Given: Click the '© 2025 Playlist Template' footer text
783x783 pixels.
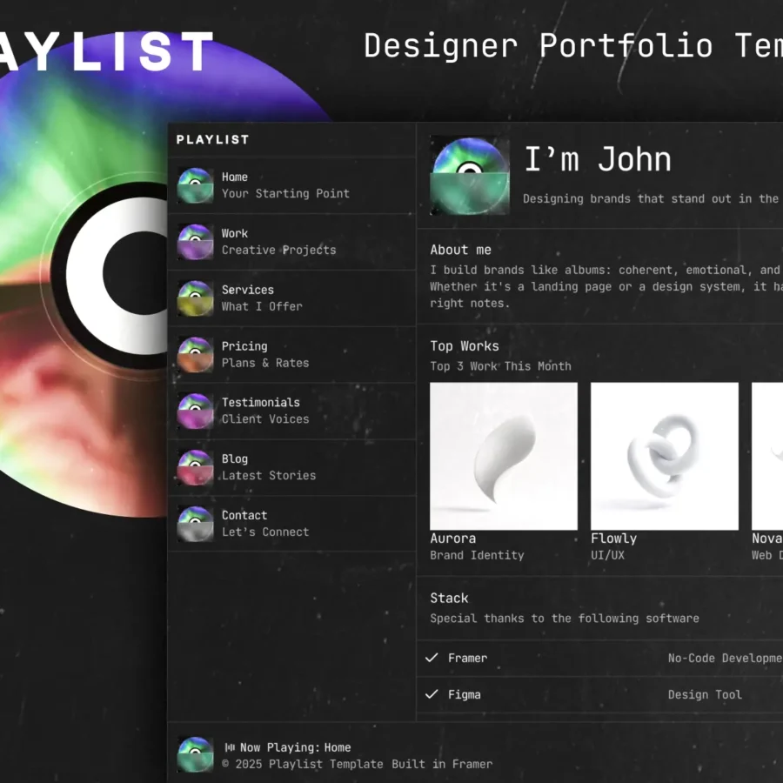Looking at the screenshot, I should pyautogui.click(x=302, y=764).
